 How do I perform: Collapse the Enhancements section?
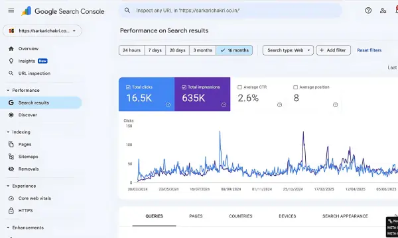8,227
